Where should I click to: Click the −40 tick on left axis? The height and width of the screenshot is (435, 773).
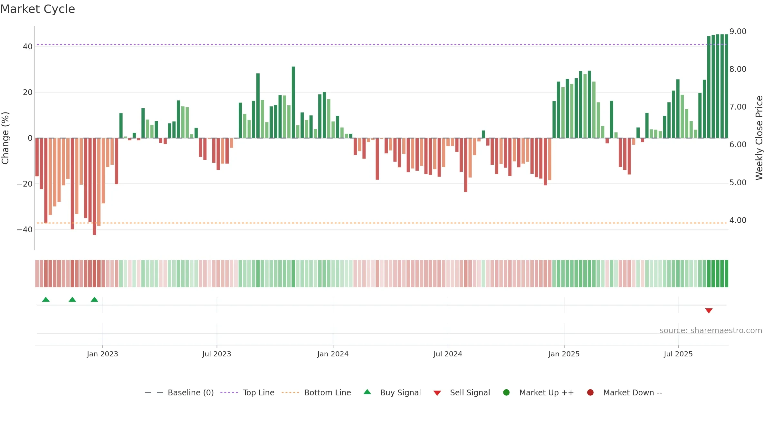(25, 230)
